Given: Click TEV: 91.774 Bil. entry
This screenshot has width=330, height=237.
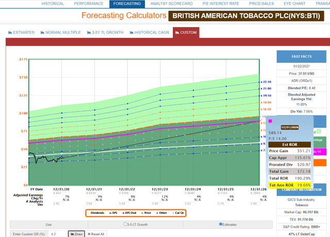Looking at the screenshot, I should click(301, 220).
